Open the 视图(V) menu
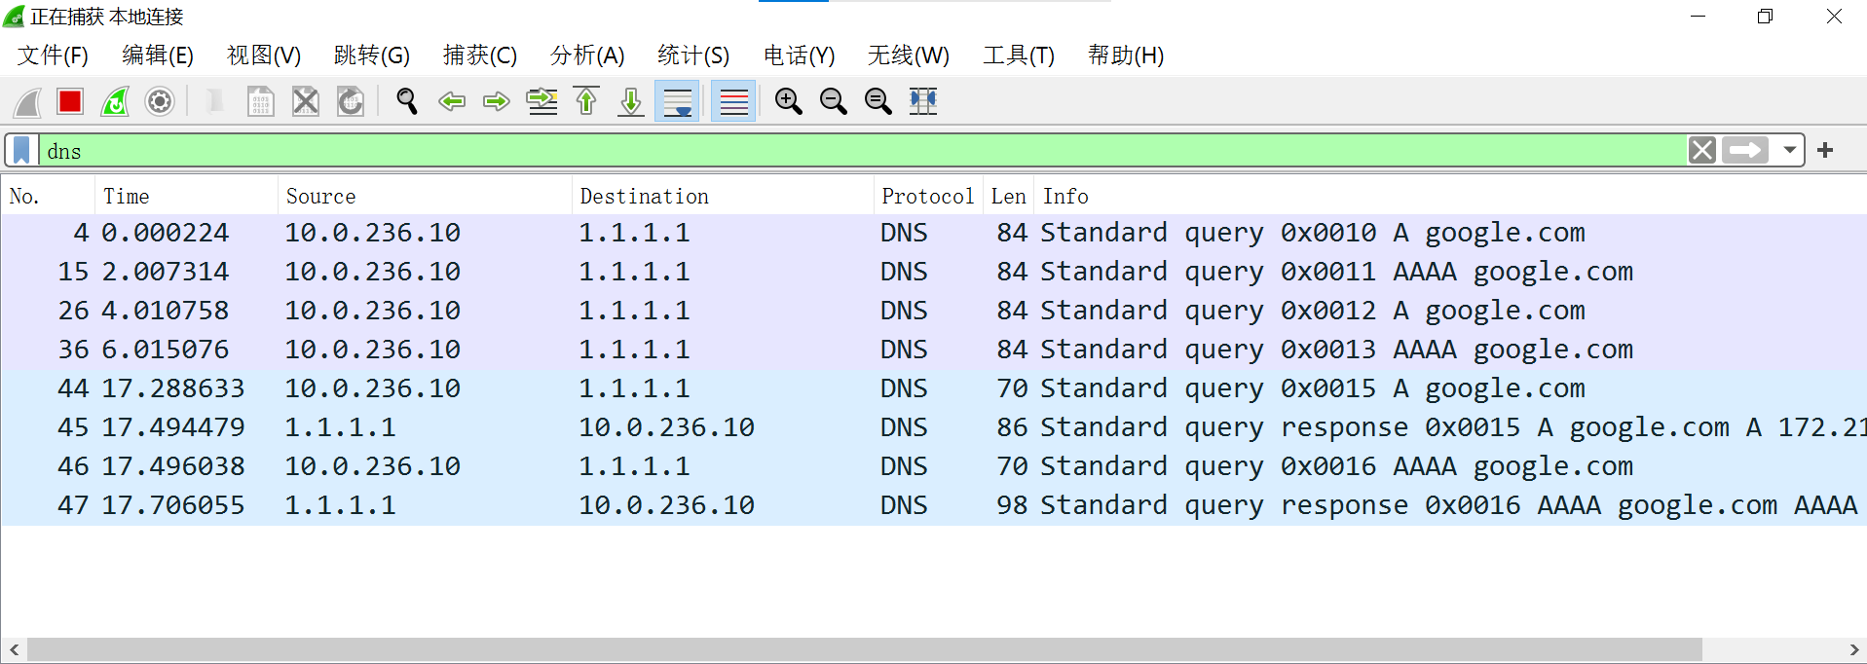The height and width of the screenshot is (664, 1867). [264, 55]
